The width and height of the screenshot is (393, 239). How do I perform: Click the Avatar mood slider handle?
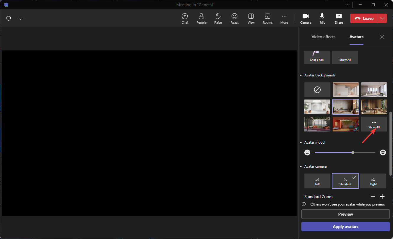coord(353,153)
